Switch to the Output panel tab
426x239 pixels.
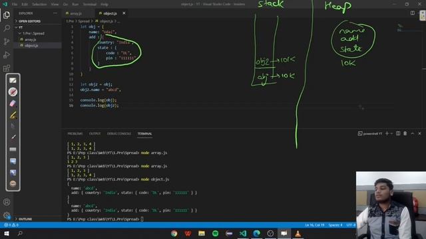[x=95, y=133]
